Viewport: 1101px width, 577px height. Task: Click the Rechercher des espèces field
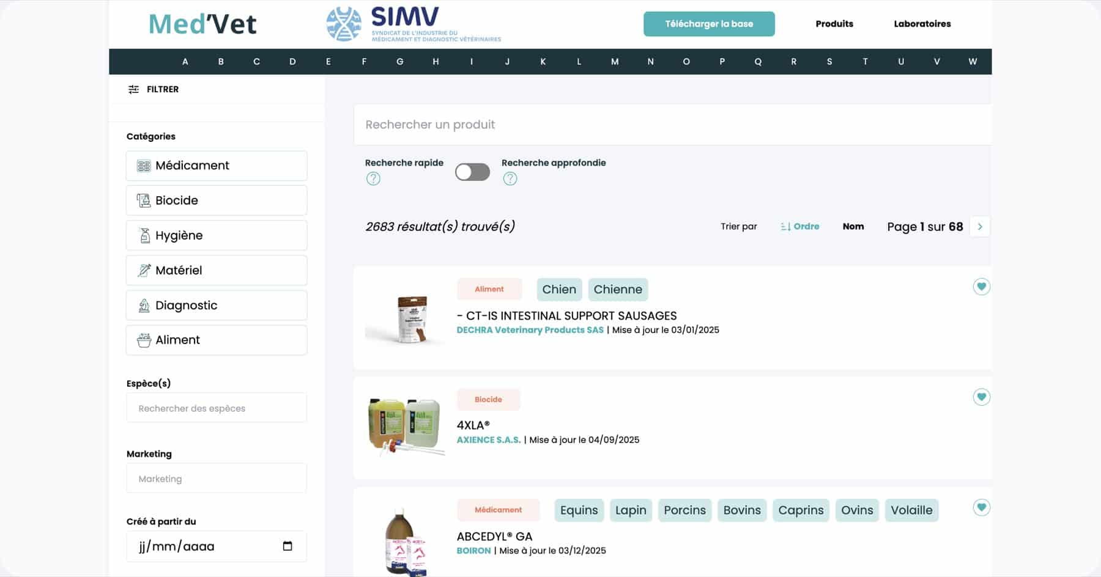coord(217,408)
